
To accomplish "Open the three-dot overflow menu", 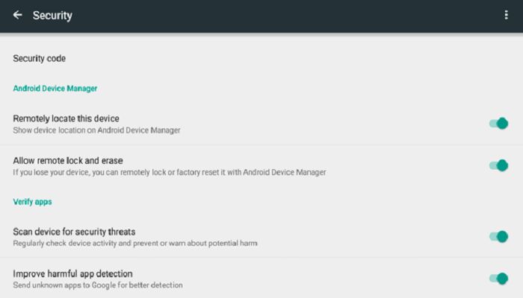I will pyautogui.click(x=506, y=15).
